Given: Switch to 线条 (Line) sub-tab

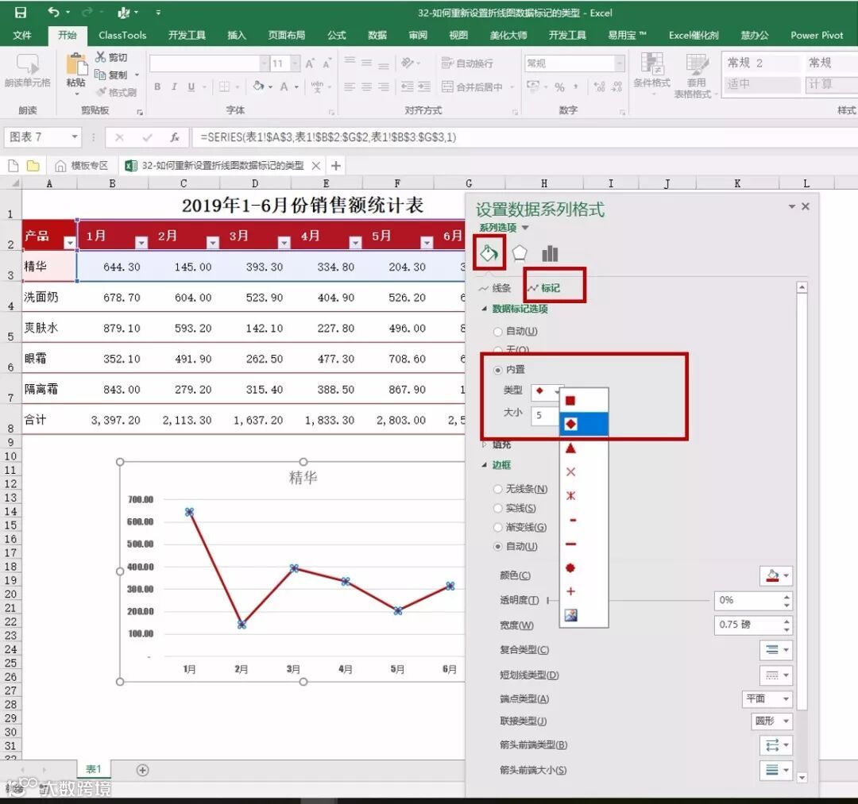Looking at the screenshot, I should coord(495,288).
